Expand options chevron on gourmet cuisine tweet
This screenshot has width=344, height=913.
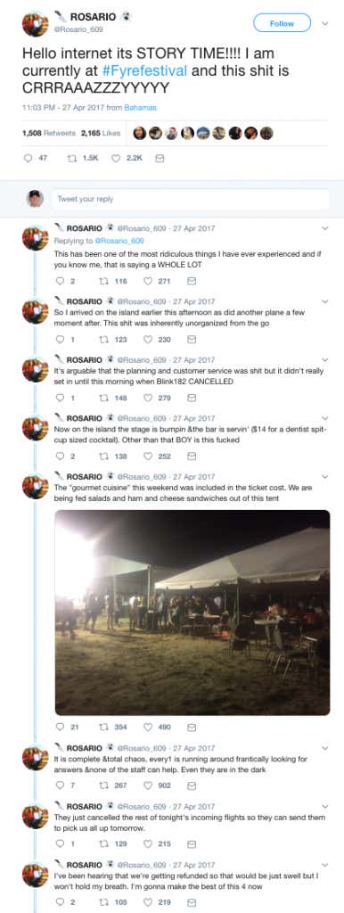click(324, 477)
